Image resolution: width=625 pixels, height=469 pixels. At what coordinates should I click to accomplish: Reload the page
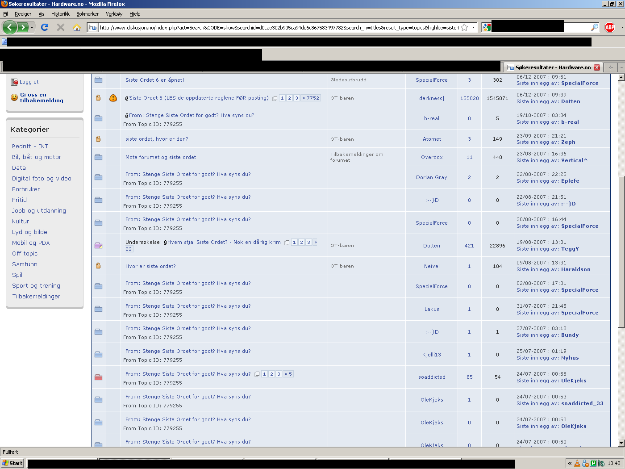(45, 27)
